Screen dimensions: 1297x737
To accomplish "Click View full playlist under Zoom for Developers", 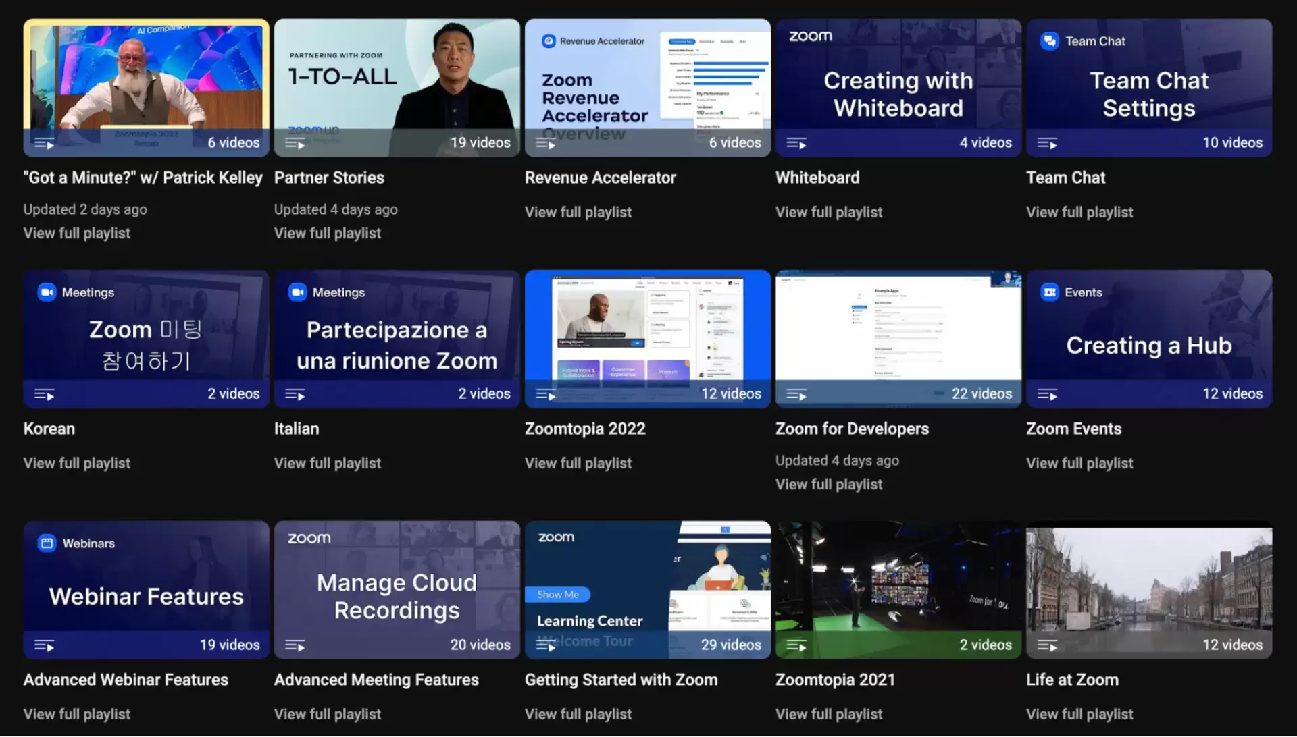I will (828, 484).
